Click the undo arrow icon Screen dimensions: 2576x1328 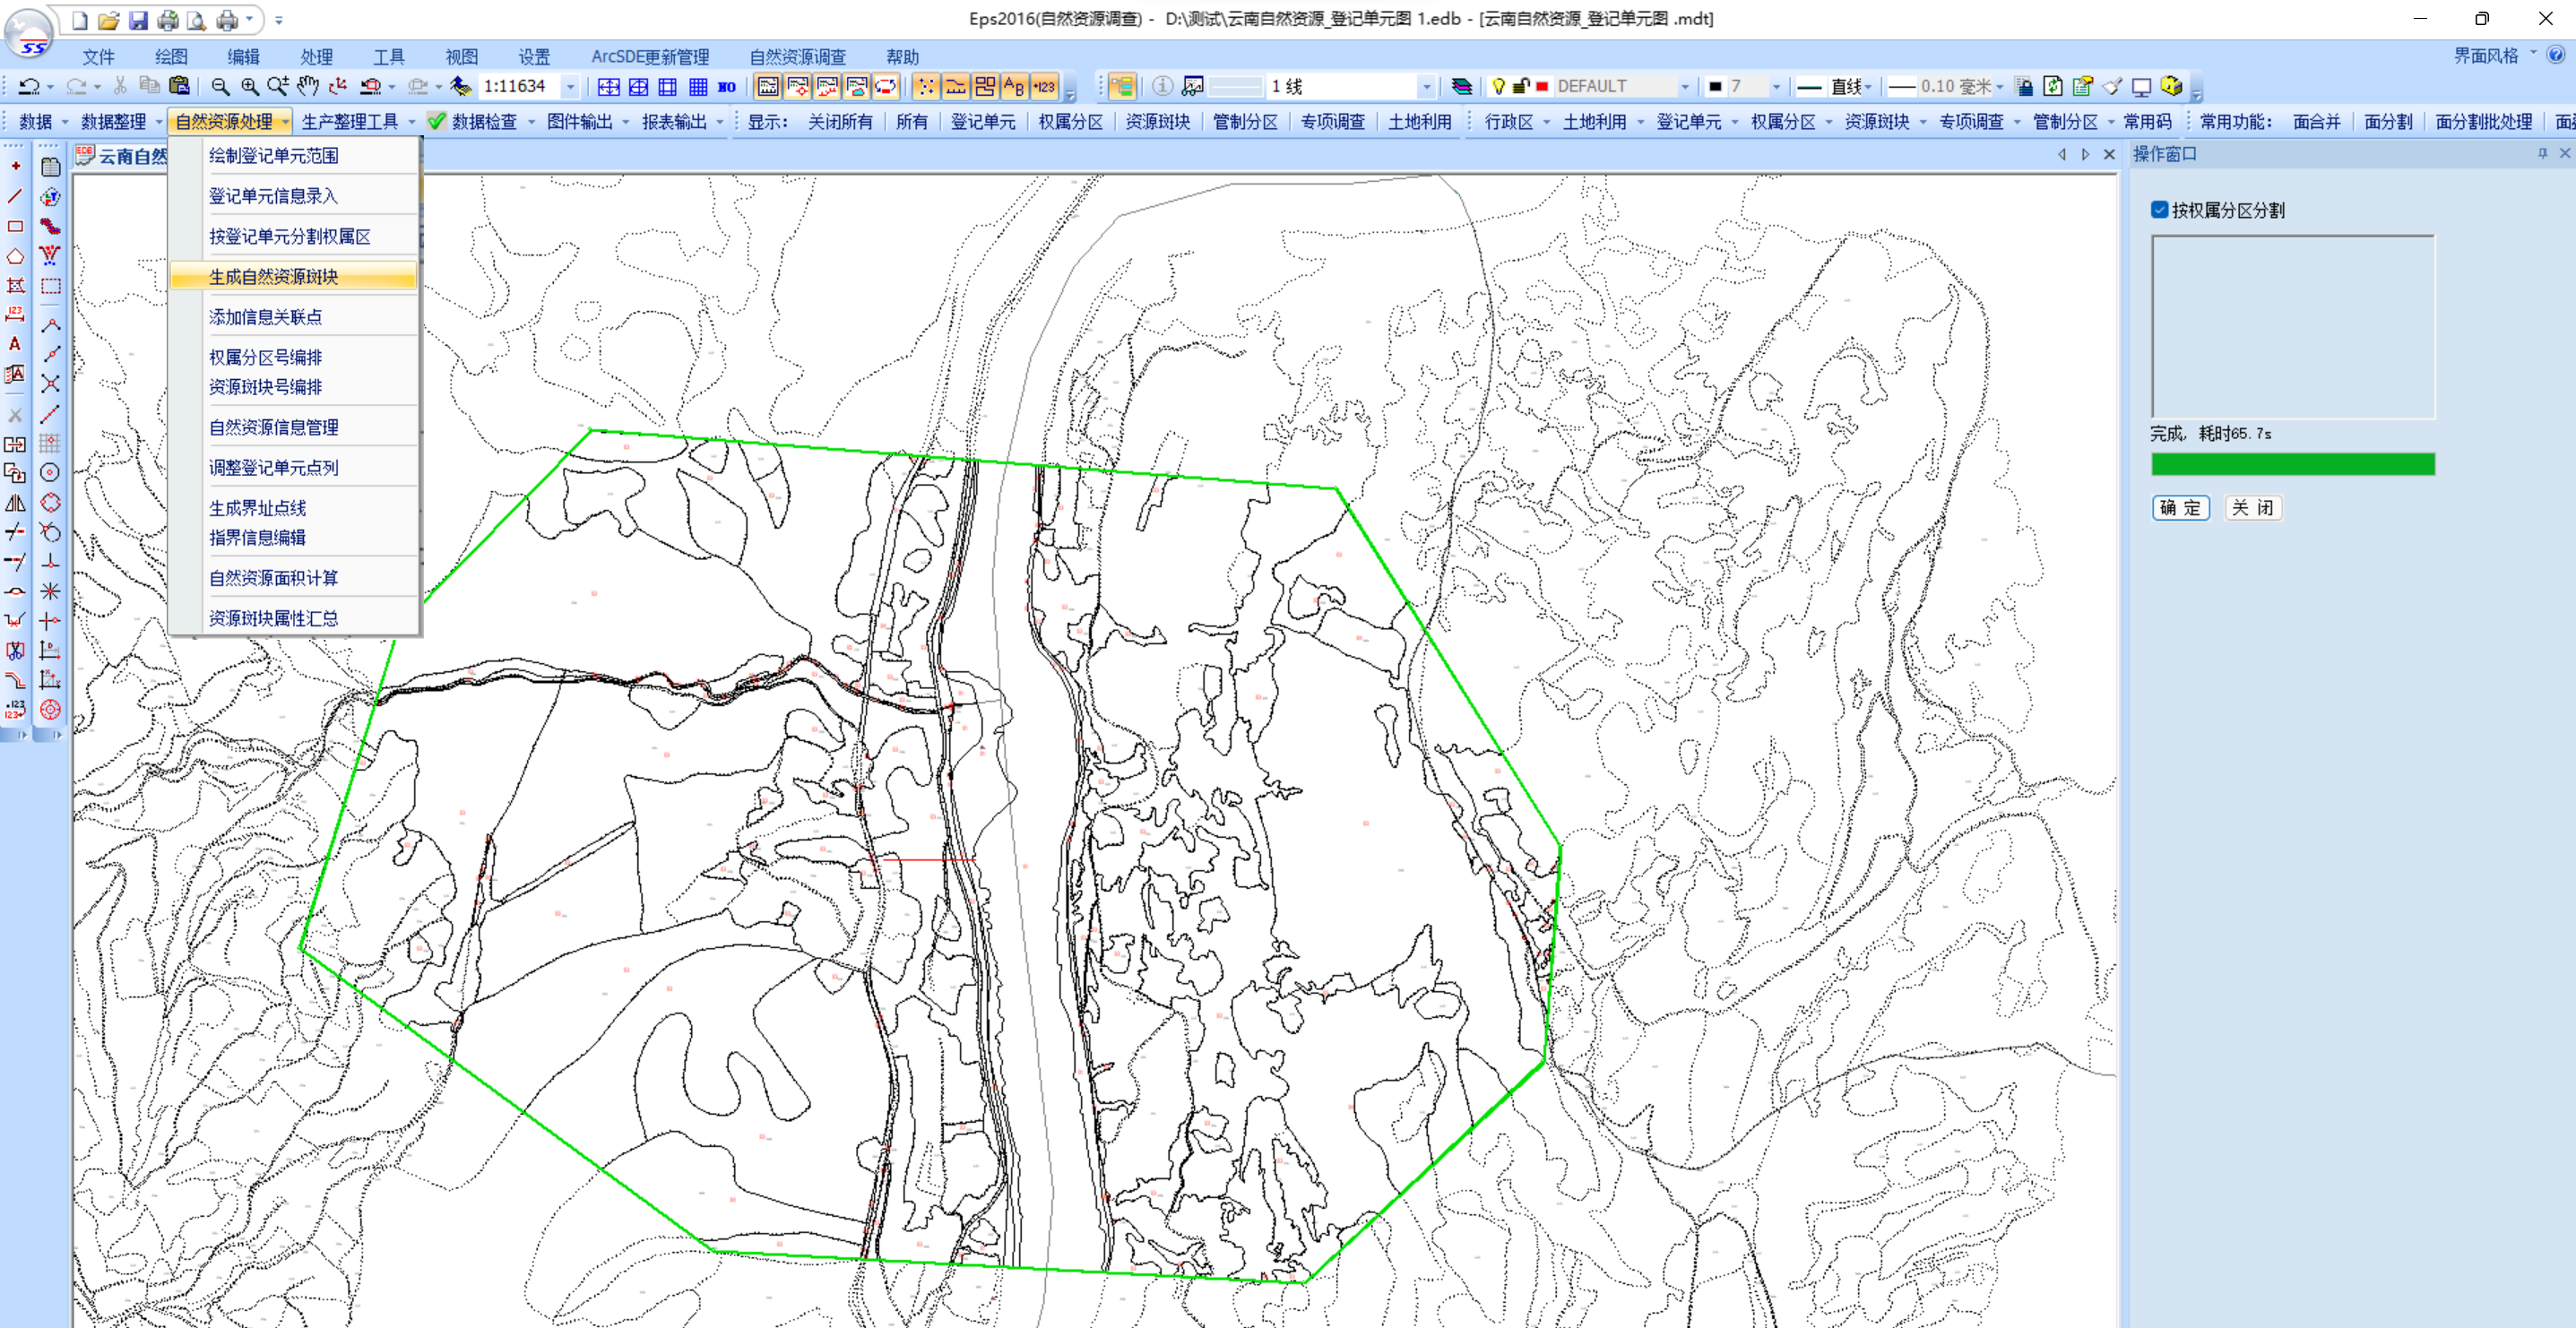pyautogui.click(x=30, y=87)
